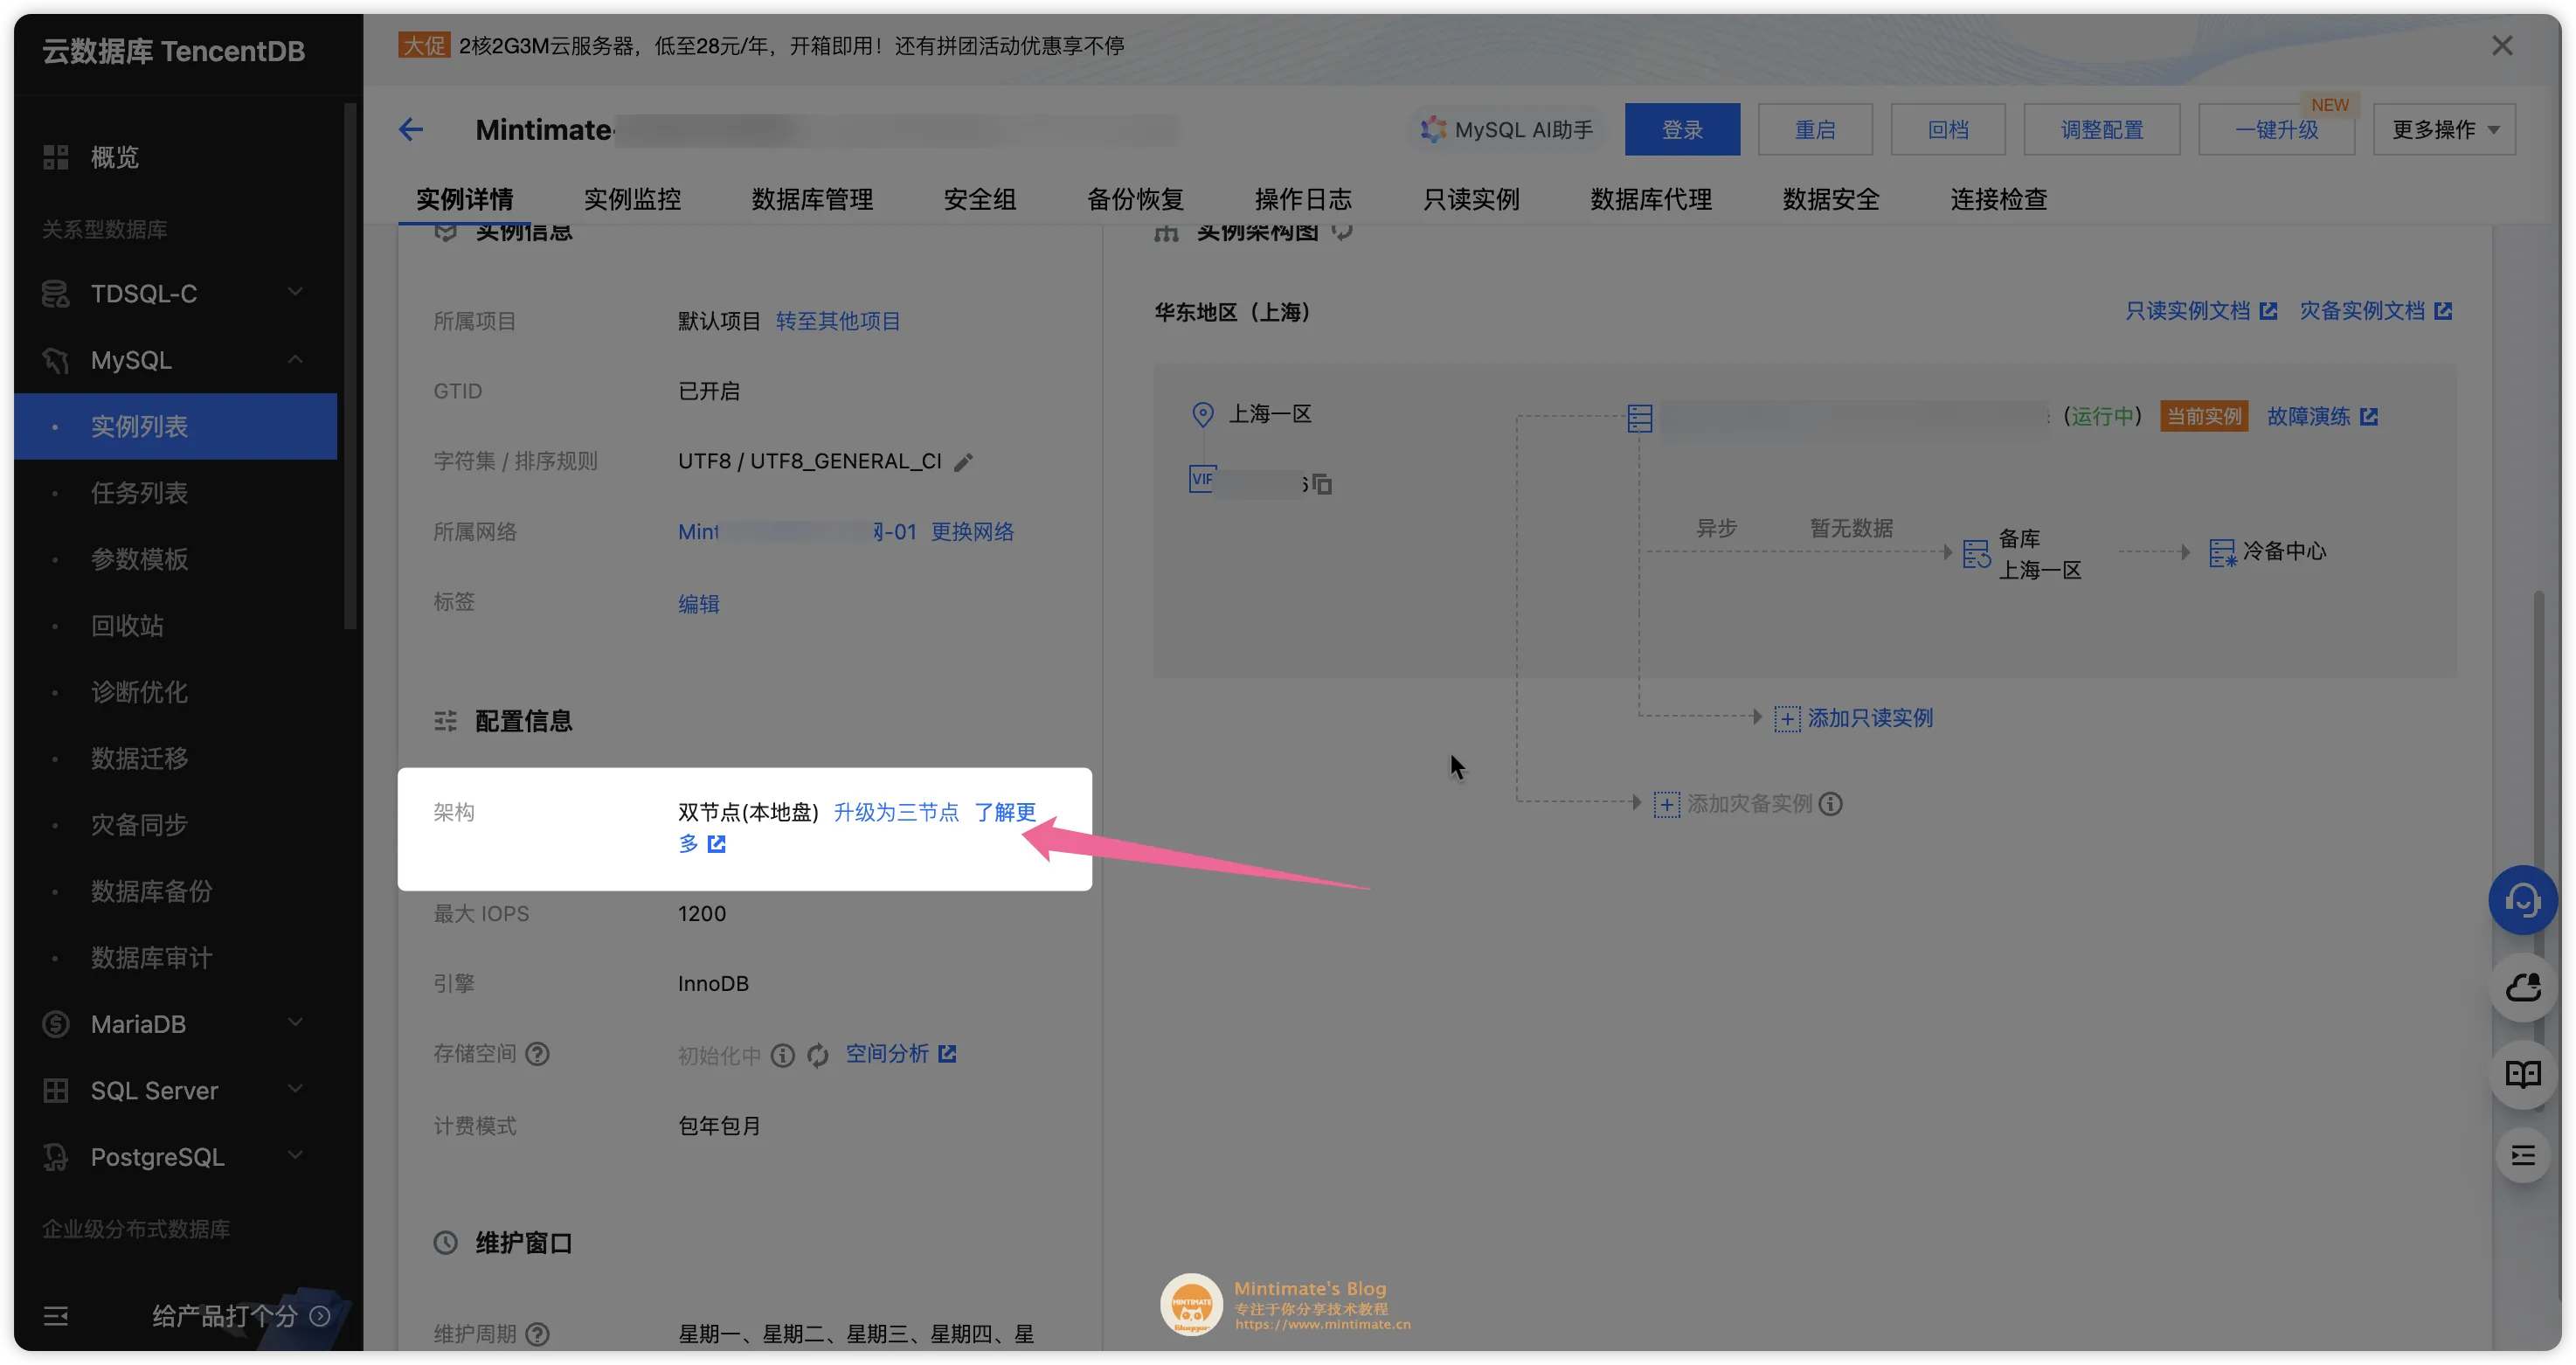The image size is (2576, 1365).
Task: Edit the charset with the pencil icon
Action: pos(963,462)
